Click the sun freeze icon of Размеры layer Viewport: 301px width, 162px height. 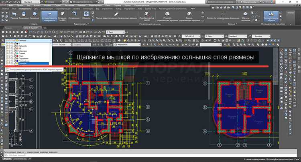click(9, 64)
